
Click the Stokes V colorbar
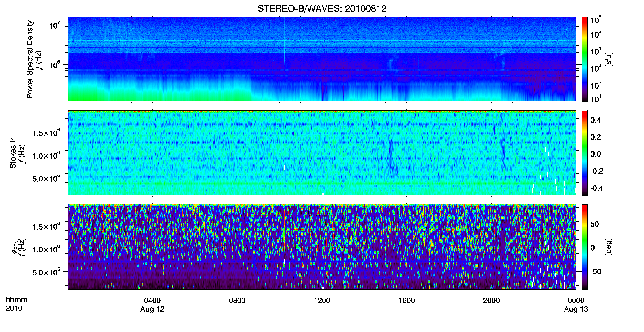click(x=585, y=153)
